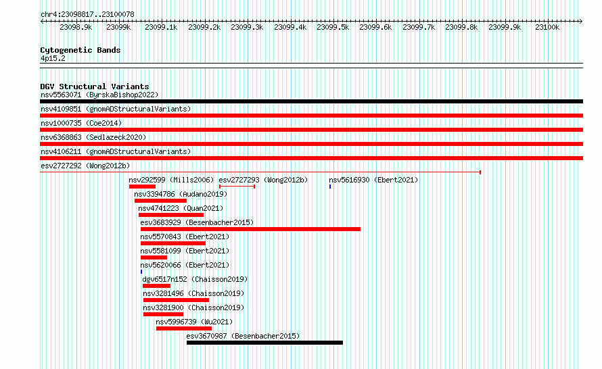Click the Cytogenetic Bands track title
This screenshot has width=602, height=369.
pos(80,50)
